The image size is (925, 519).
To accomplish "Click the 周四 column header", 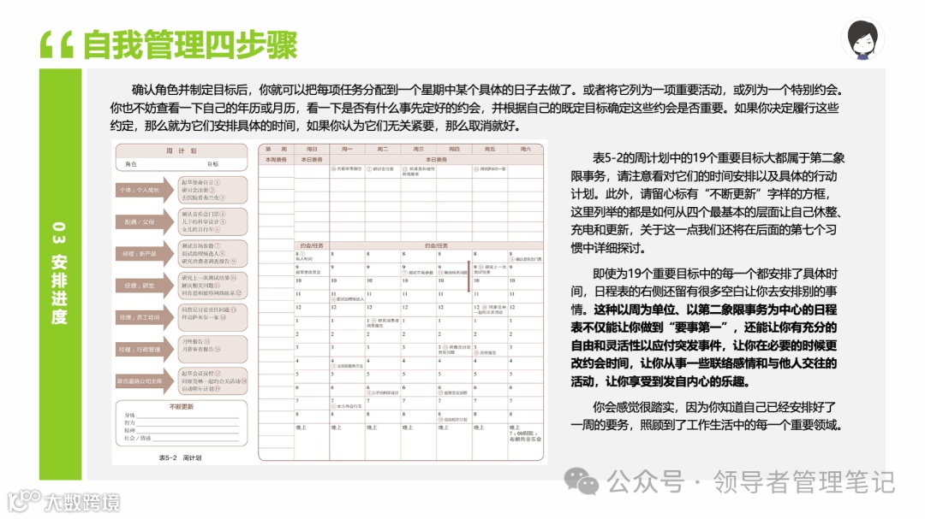I will pyautogui.click(x=454, y=150).
